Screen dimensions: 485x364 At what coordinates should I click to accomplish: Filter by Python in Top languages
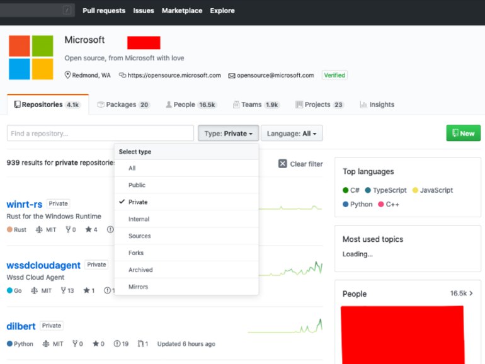(x=358, y=204)
